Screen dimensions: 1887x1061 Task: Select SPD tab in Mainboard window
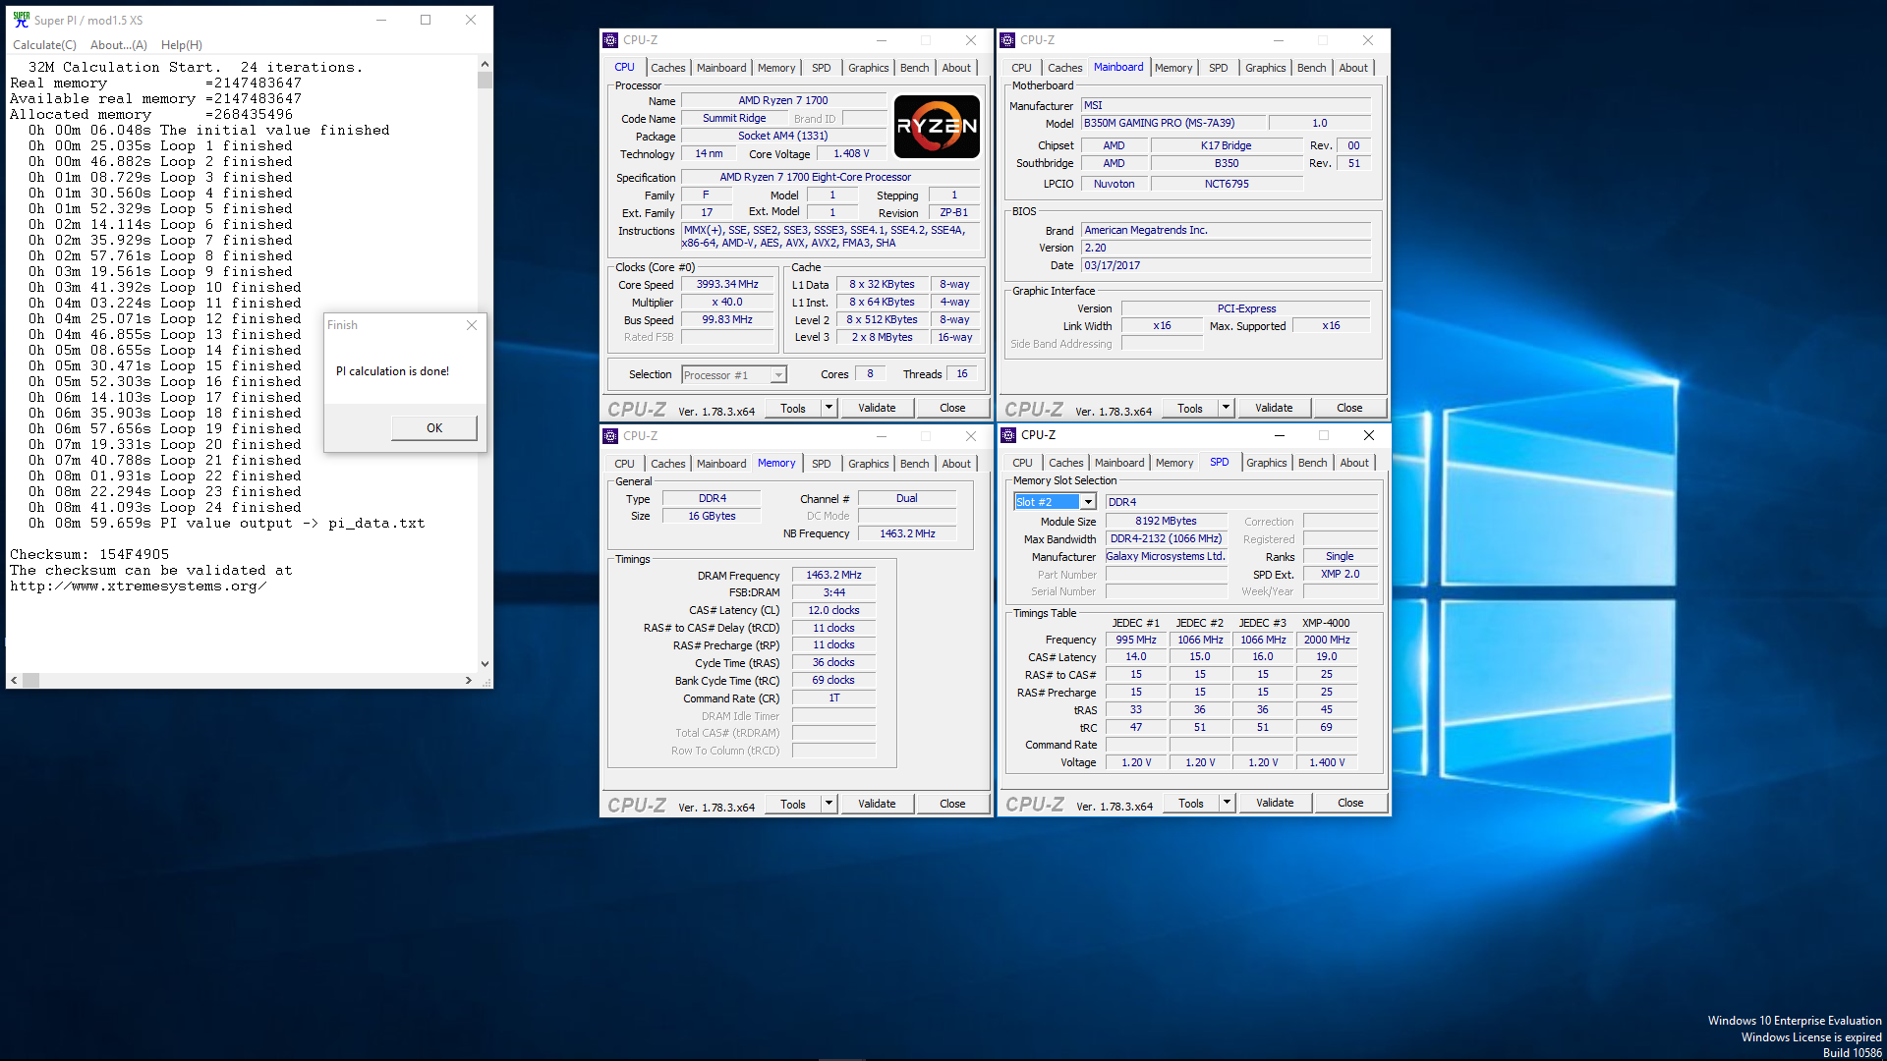pyautogui.click(x=1219, y=68)
